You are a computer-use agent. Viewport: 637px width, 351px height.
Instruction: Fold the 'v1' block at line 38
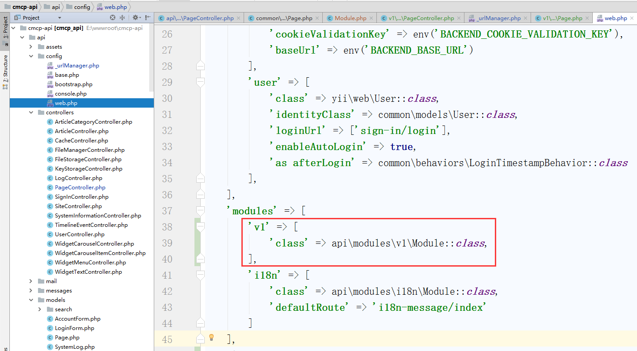coord(200,227)
